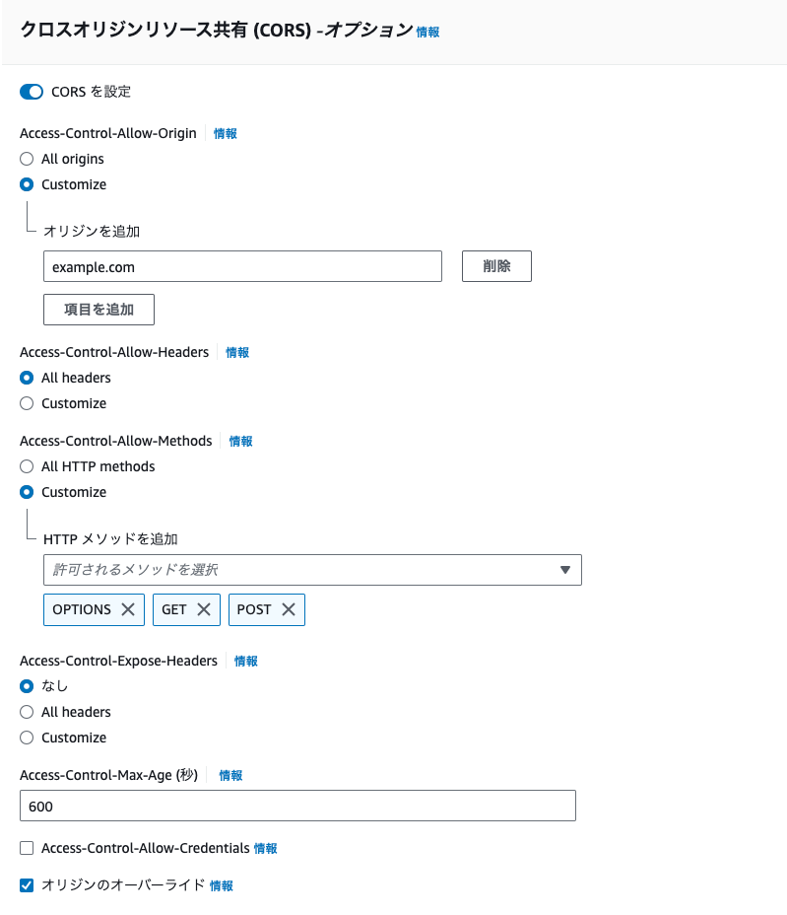Select All headers under Access-Control-Allow-Headers
Image resolution: width=787 pixels, height=915 pixels.
[27, 378]
